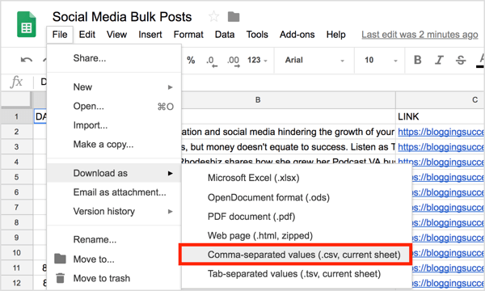The height and width of the screenshot is (291, 485).
Task: Open the 123 number format dropdown
Action: 257,60
